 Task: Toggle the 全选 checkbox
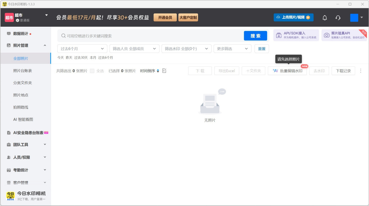[x=92, y=71]
